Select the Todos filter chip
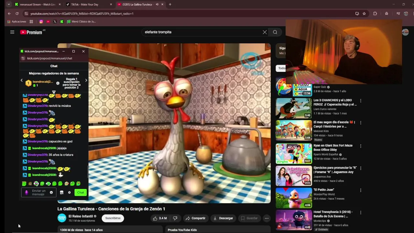This screenshot has width=414, height=233. (281, 68)
